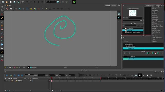Toggle the Sound speaker icon in Timeline
Screen dimensions: 165x92
[19, 75]
